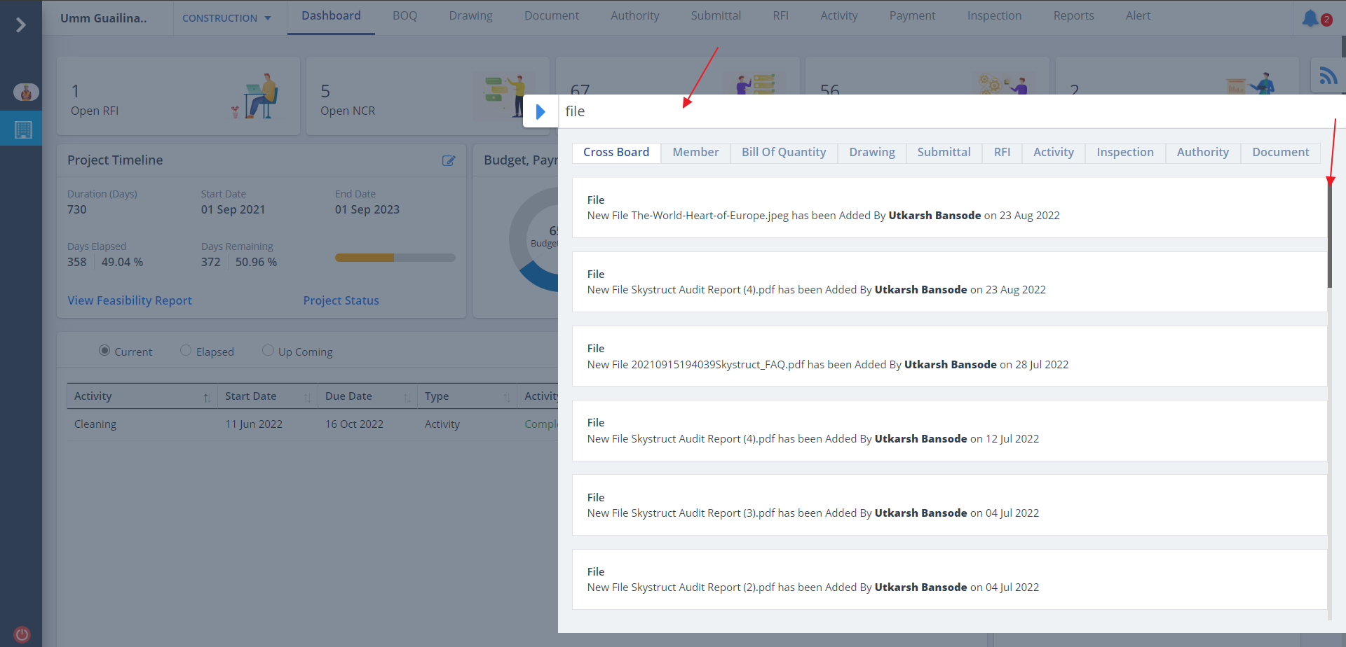Click the RSS feed icon
The width and height of the screenshot is (1346, 647).
tap(1328, 76)
